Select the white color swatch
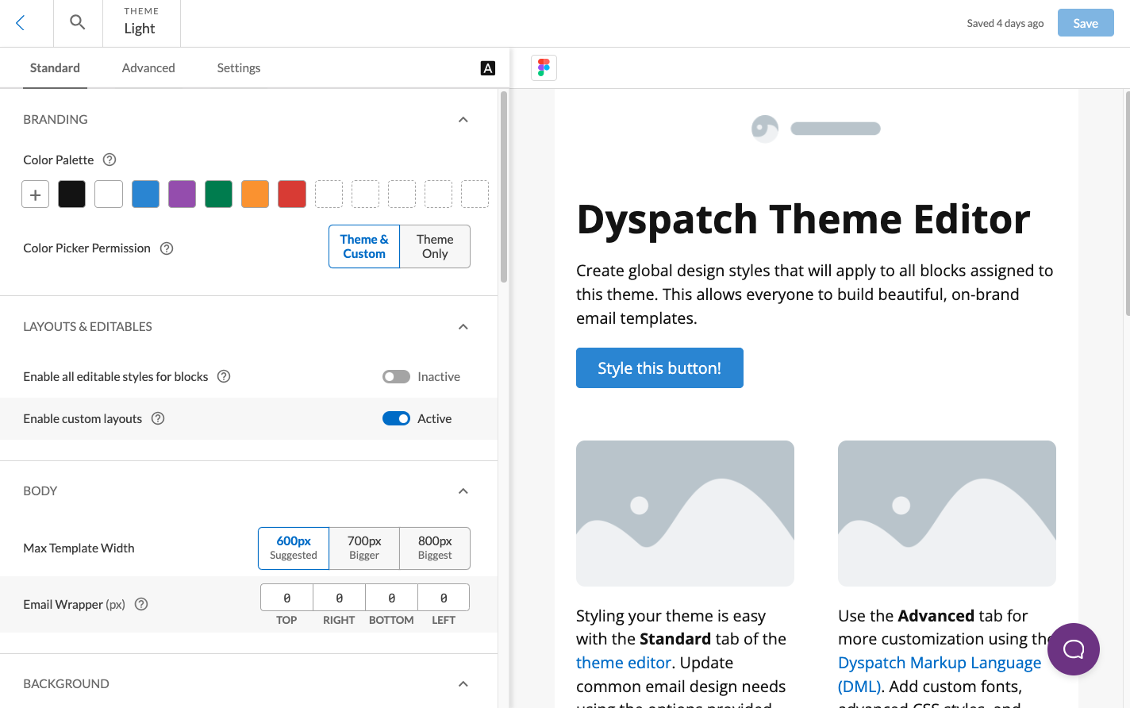Viewport: 1130px width, 708px height. click(x=109, y=194)
